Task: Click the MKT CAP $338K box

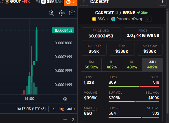Action: coord(150,49)
